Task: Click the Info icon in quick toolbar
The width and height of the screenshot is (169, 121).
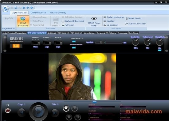Action: point(32,8)
